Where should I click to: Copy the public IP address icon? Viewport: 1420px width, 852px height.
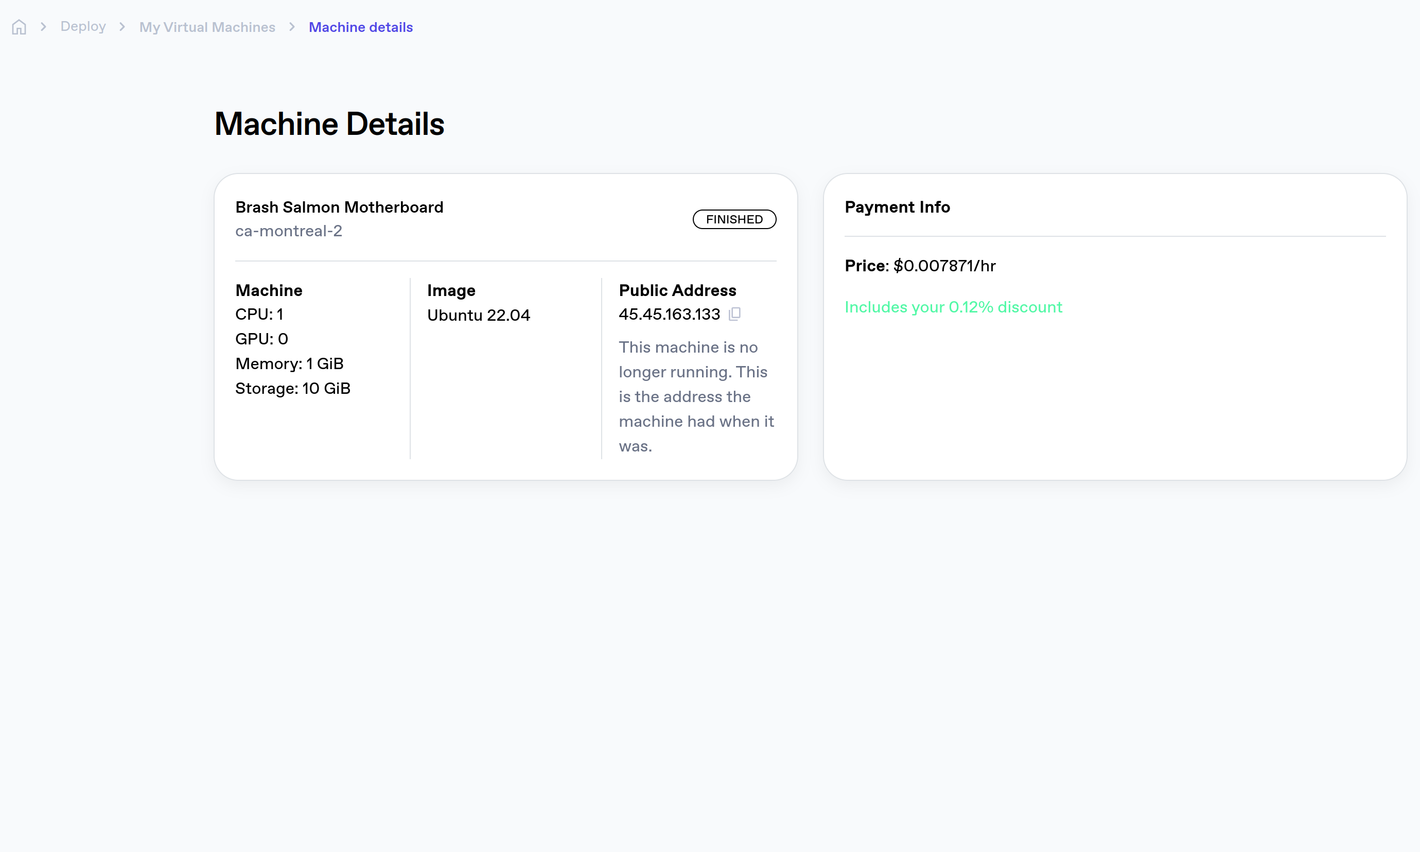[734, 314]
